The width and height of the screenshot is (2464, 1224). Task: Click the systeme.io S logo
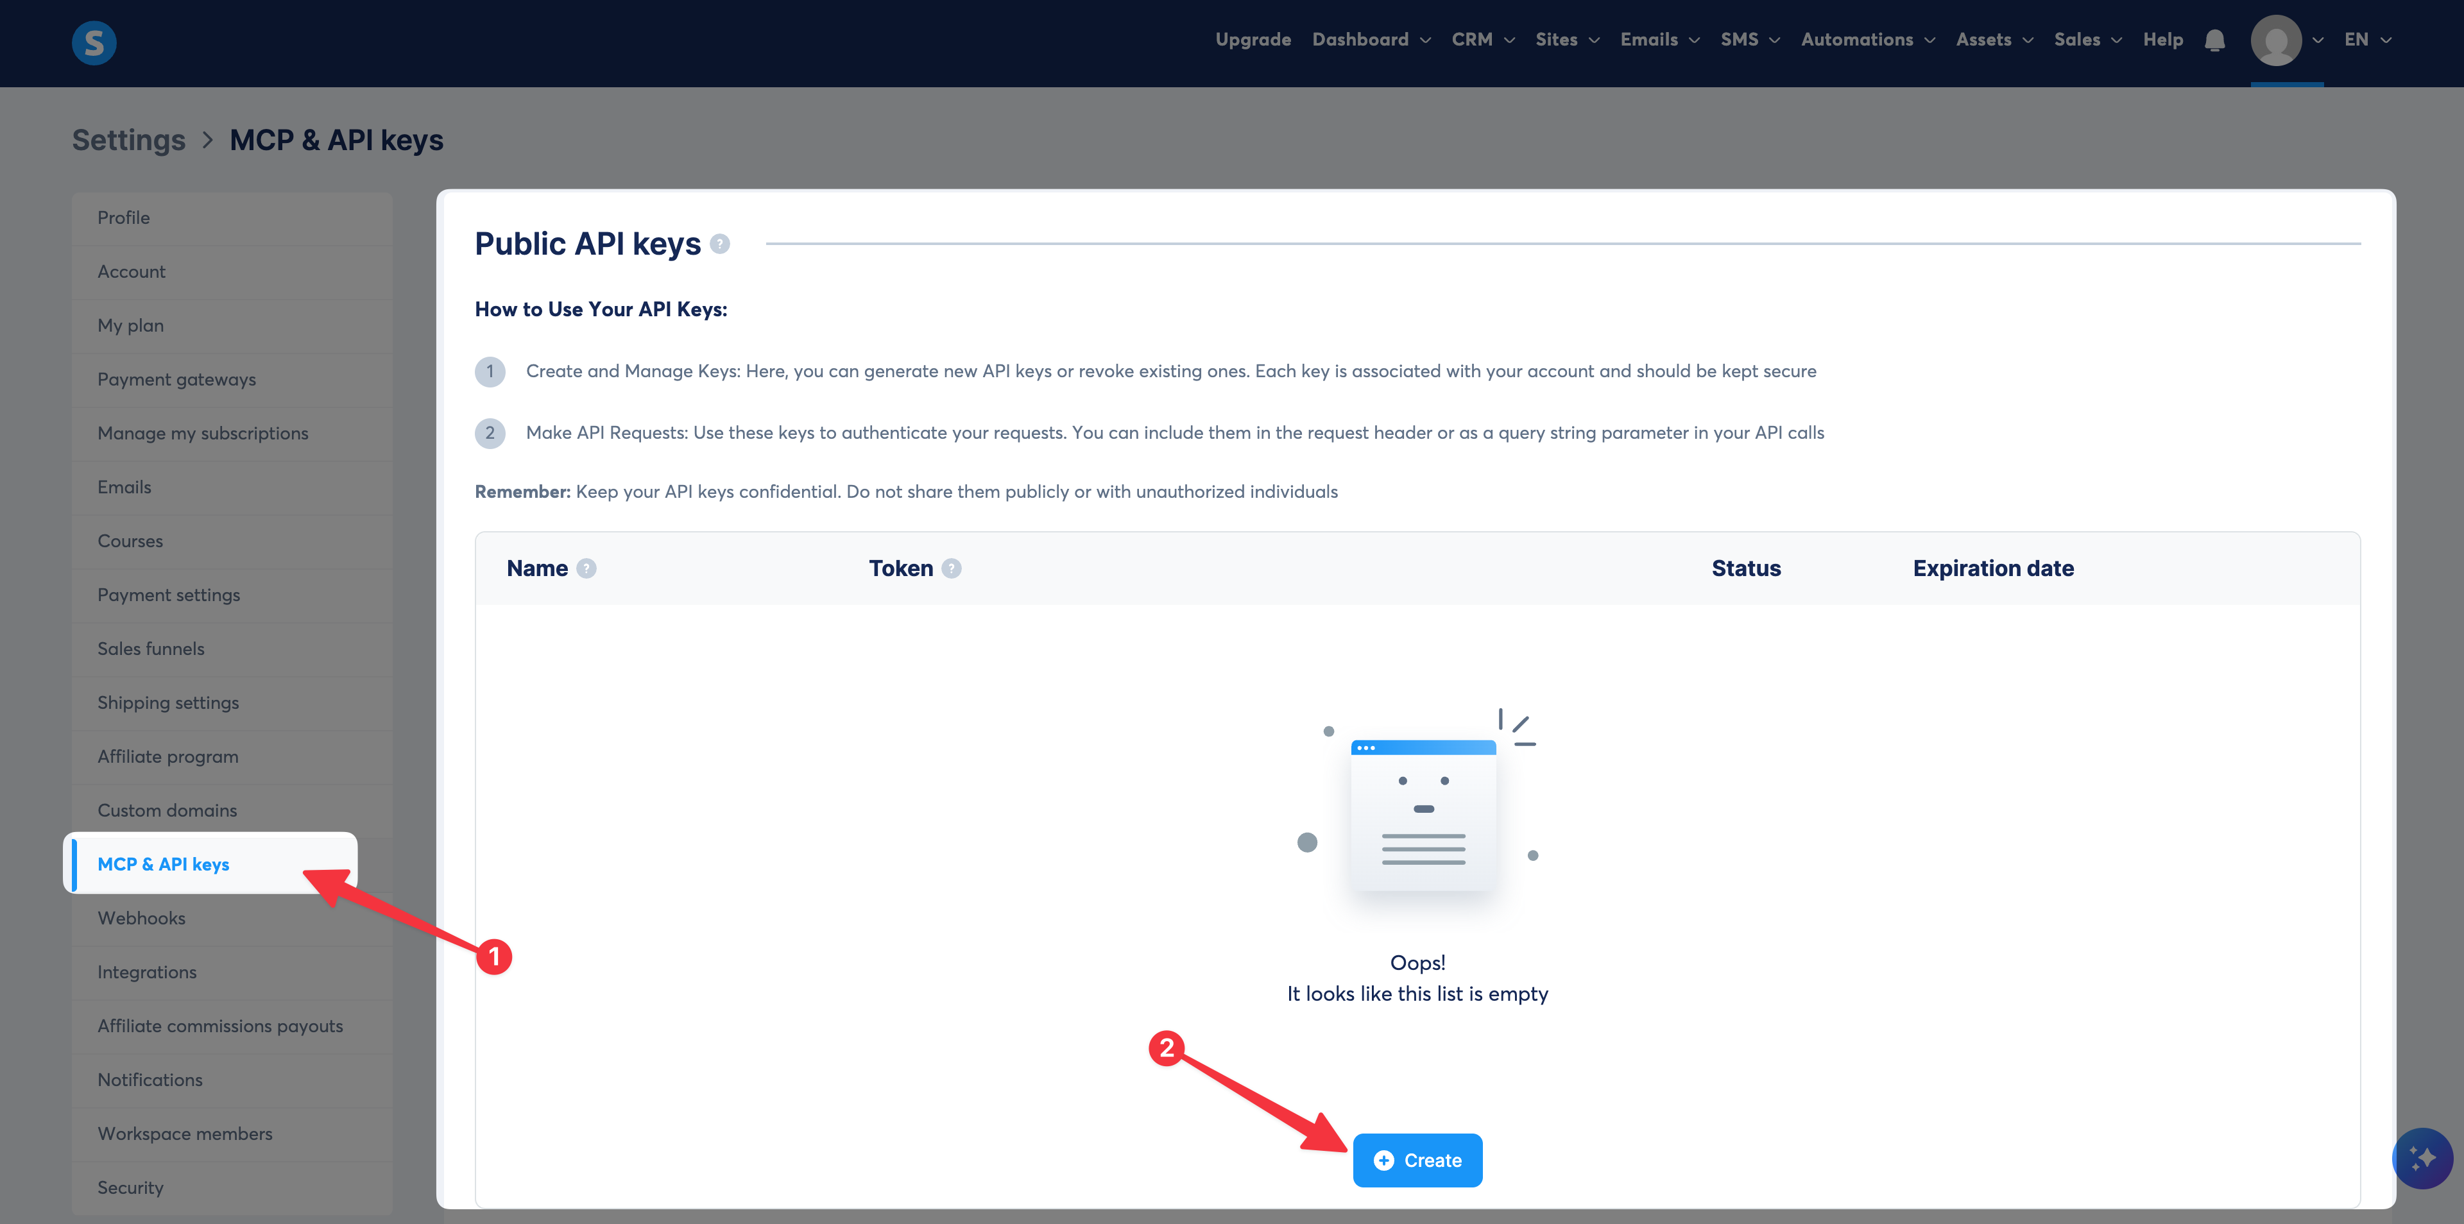tap(94, 42)
